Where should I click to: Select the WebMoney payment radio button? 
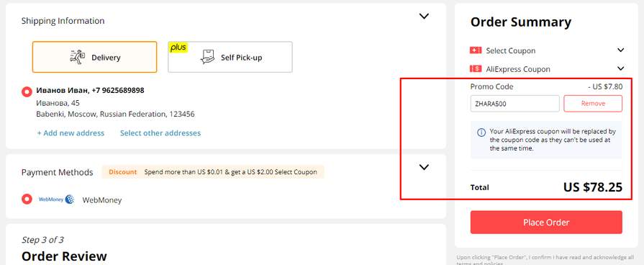[27, 199]
